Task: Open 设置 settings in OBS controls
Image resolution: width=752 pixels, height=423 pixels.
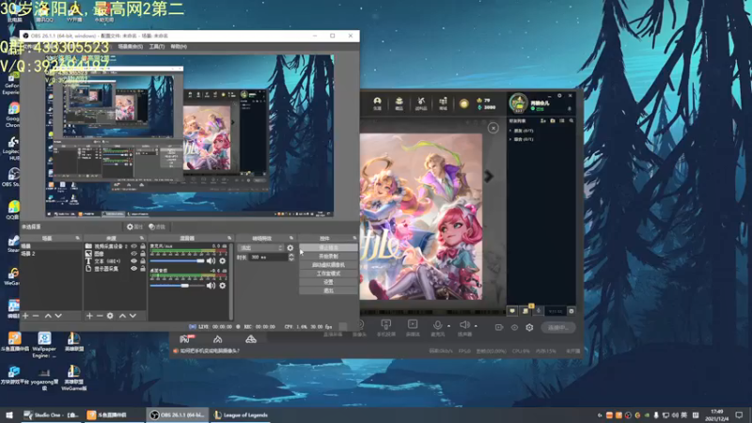Action: click(328, 282)
